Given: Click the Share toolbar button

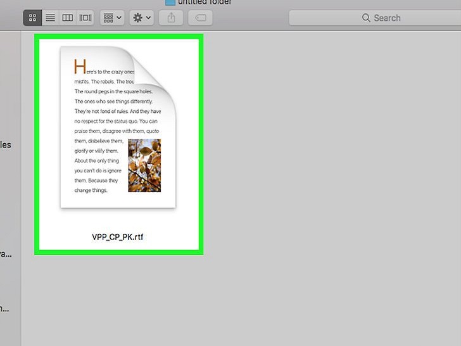Looking at the screenshot, I should (x=171, y=18).
